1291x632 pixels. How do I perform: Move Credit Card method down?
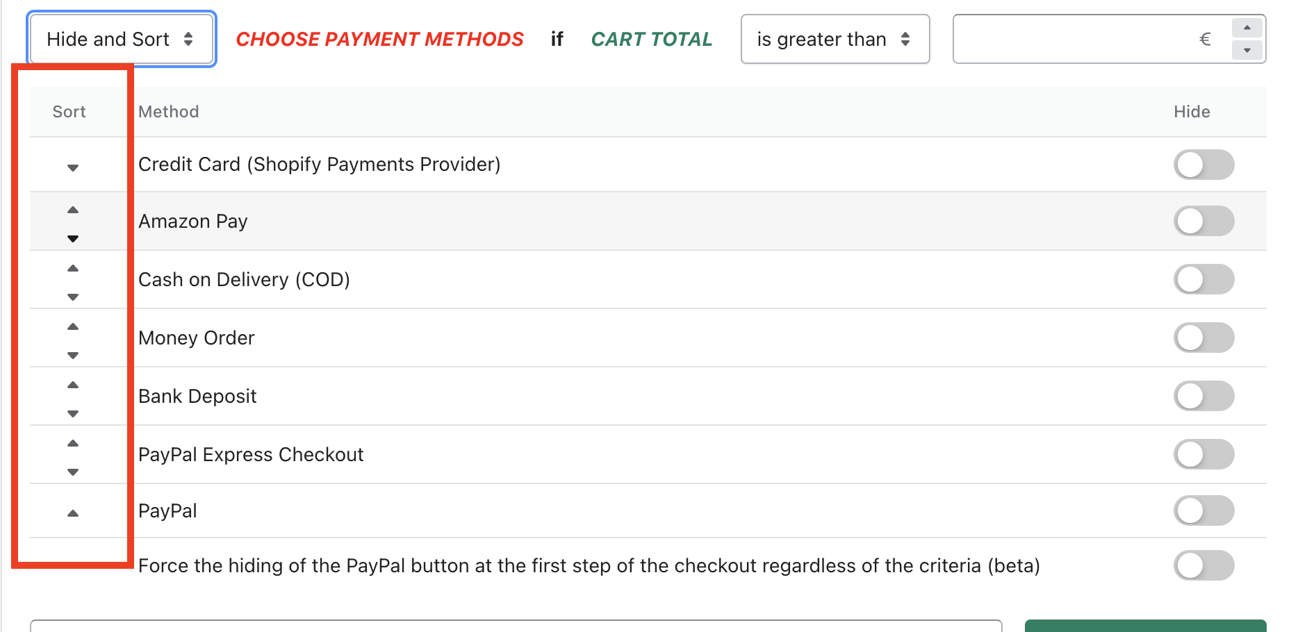click(73, 167)
